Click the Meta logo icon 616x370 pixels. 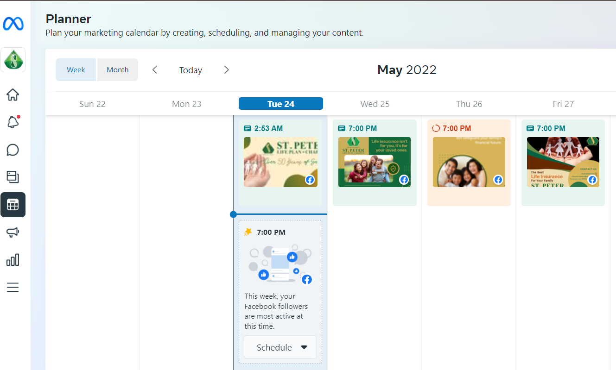tap(13, 24)
